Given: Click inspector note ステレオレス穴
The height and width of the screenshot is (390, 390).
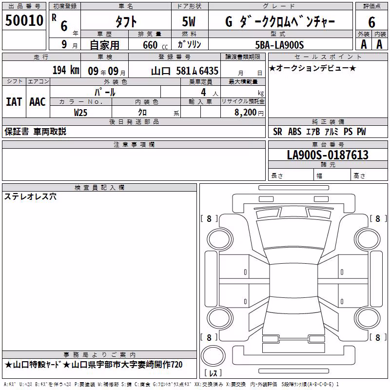Looking at the screenshot, I should [30, 196].
